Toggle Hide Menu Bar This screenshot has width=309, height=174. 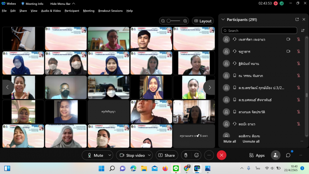[61, 4]
